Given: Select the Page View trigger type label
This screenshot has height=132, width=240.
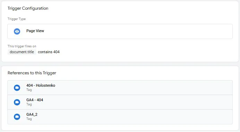Looking at the screenshot, I should (x=35, y=31).
